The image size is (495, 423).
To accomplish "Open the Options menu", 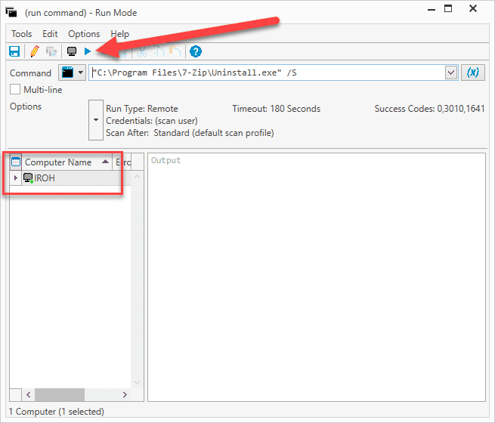I will click(84, 34).
